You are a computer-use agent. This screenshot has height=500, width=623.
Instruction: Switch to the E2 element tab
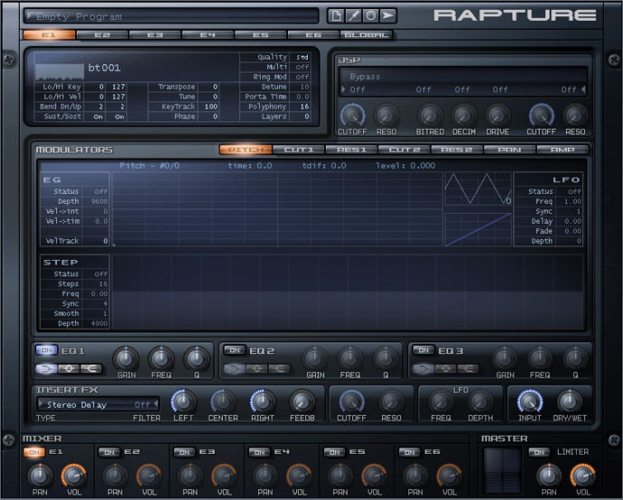pyautogui.click(x=102, y=35)
